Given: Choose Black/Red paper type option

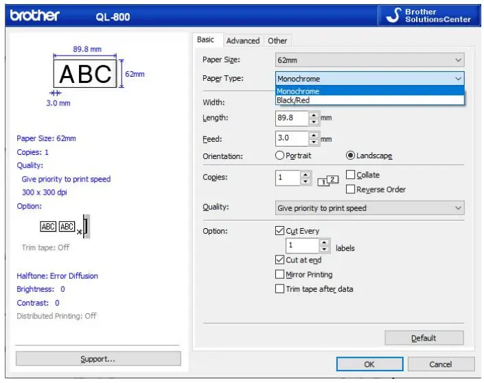Looking at the screenshot, I should [x=369, y=100].
